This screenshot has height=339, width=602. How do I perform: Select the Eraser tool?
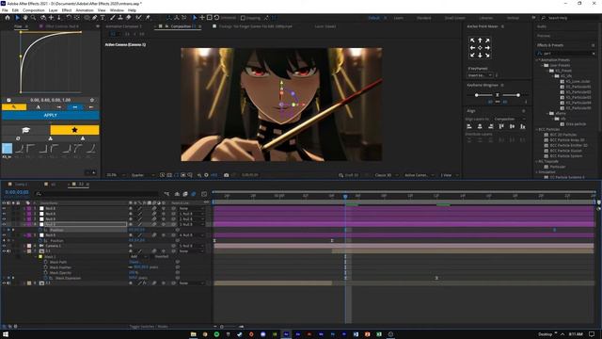129,18
